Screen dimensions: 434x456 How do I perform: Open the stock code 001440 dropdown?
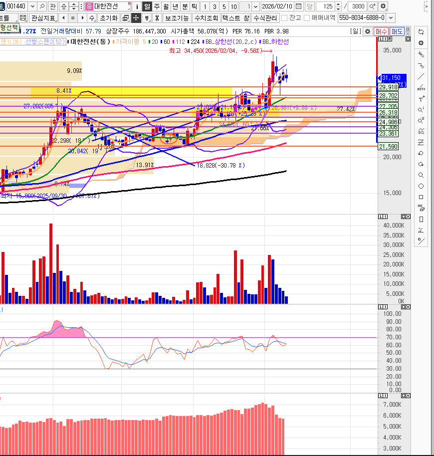tap(33, 6)
